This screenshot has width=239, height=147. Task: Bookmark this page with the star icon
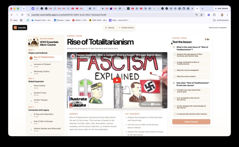[x=202, y=15]
